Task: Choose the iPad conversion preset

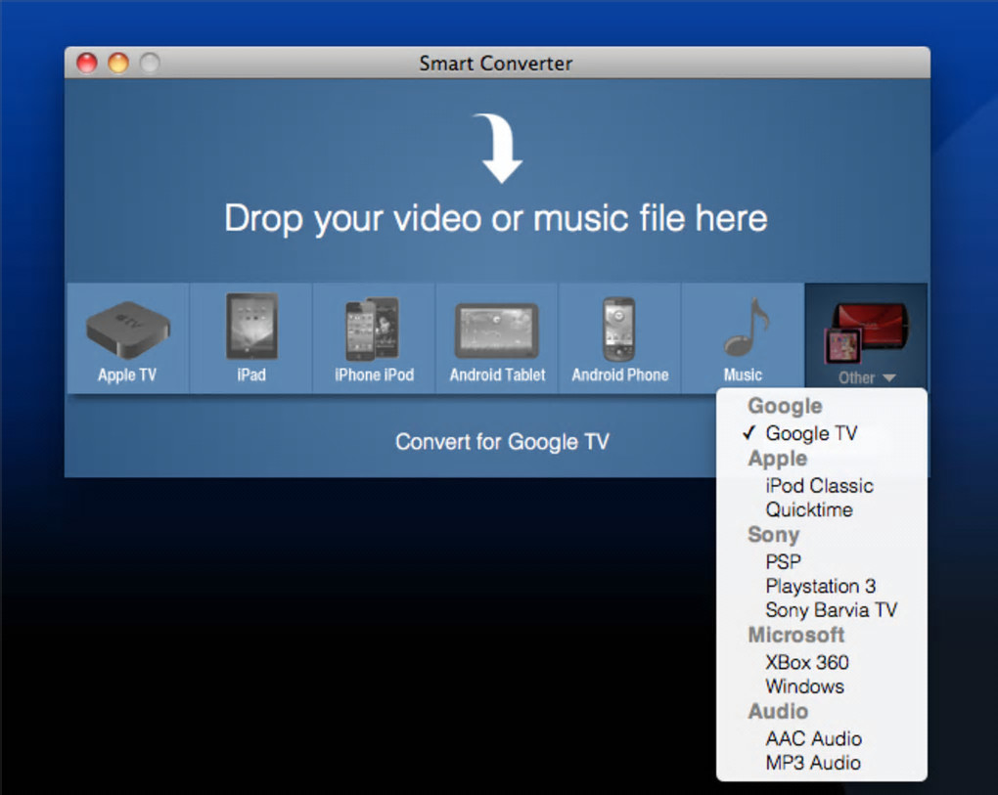Action: pos(251,338)
